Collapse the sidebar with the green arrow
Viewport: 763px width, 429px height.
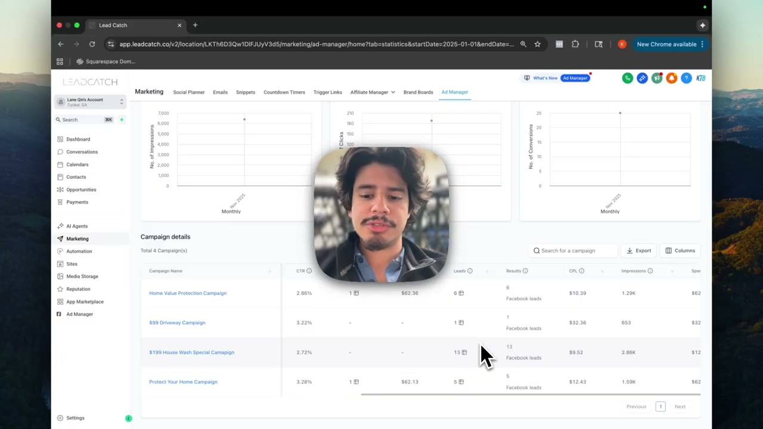128,418
